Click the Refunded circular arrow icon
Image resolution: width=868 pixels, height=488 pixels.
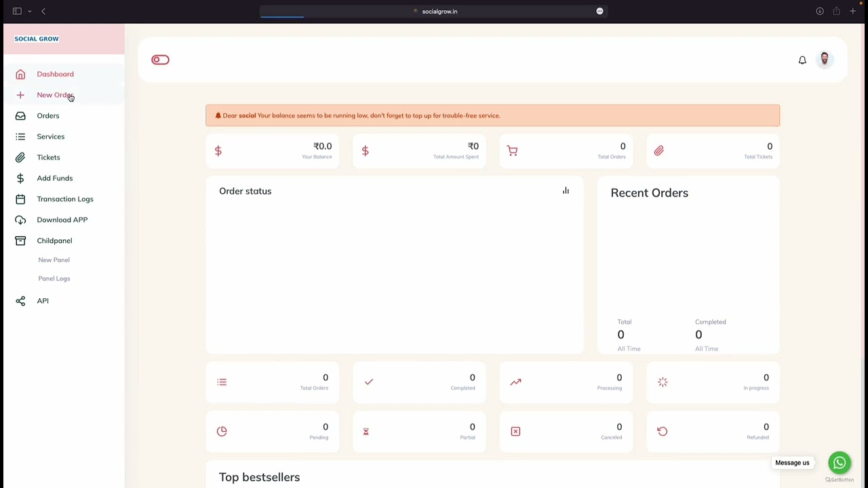coord(663,431)
